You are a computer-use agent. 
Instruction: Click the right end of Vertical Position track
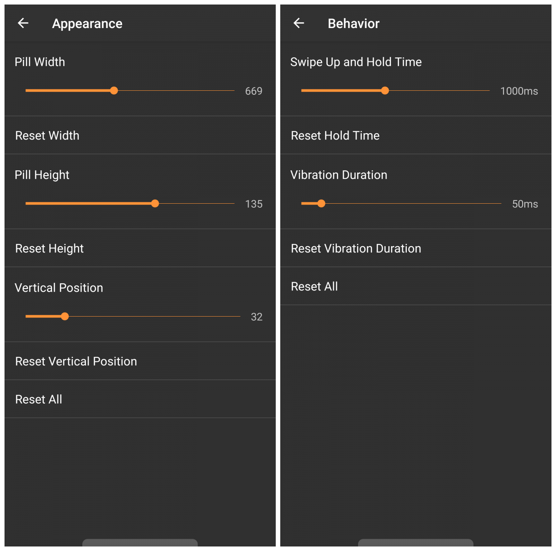coord(239,317)
